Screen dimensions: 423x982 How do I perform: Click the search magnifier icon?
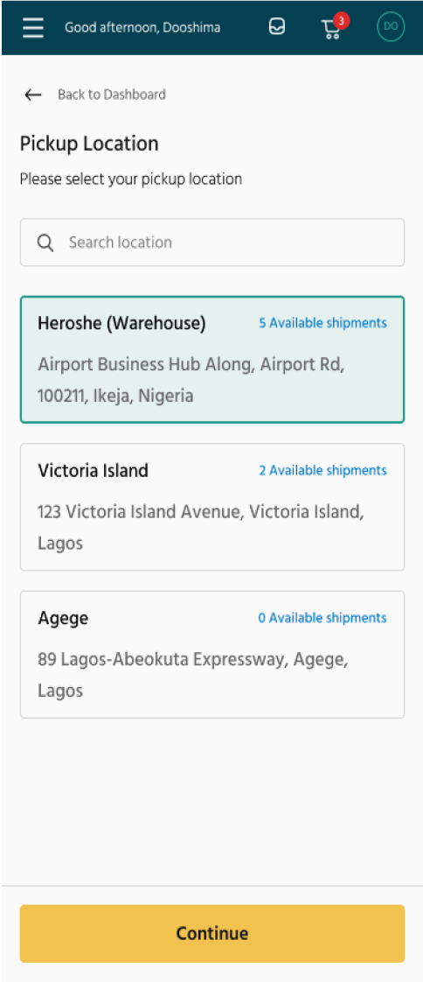point(45,242)
